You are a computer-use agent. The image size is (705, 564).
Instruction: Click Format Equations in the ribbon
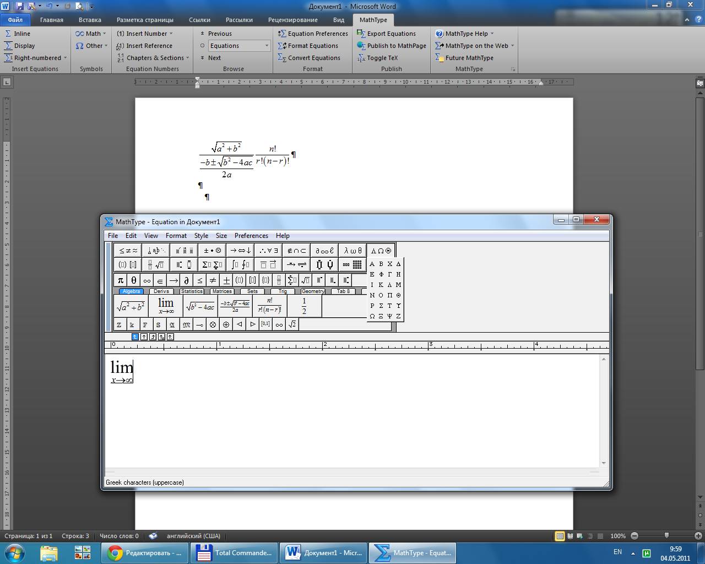[308, 46]
